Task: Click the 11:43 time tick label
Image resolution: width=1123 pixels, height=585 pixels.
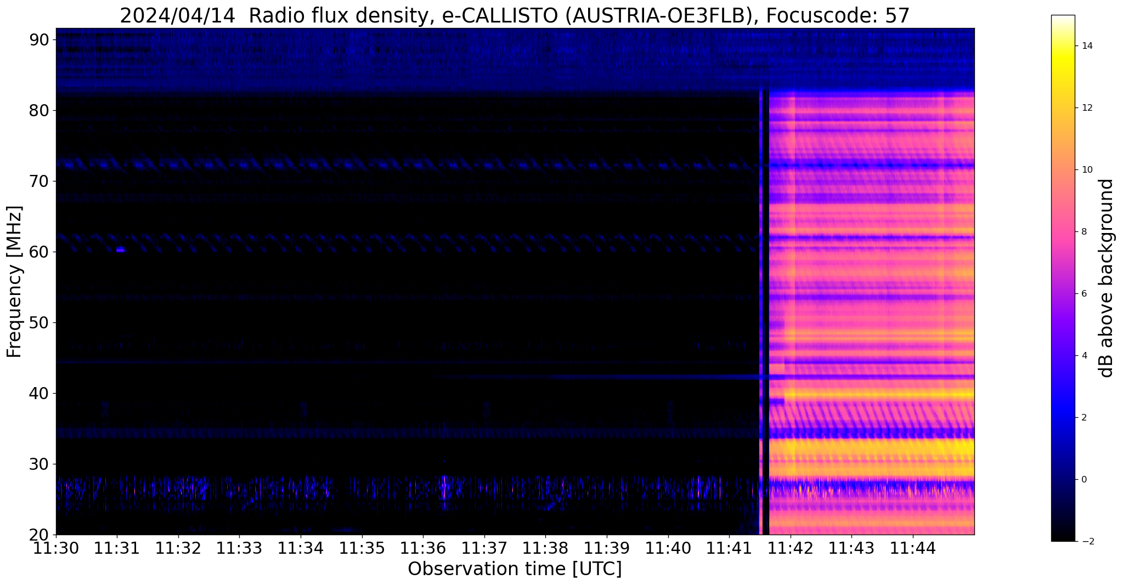Action: coord(851,548)
